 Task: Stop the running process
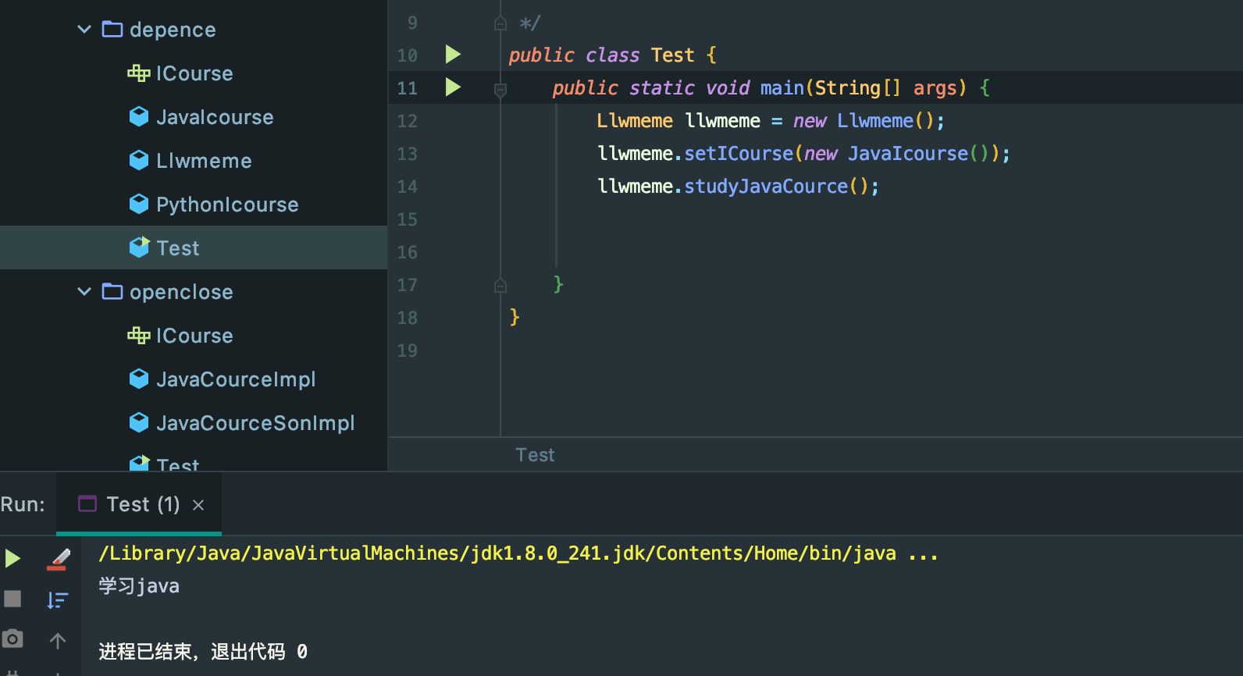(x=12, y=599)
